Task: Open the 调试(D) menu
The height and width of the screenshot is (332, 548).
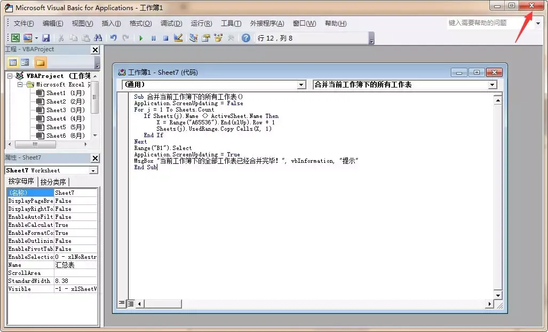Action: click(171, 23)
